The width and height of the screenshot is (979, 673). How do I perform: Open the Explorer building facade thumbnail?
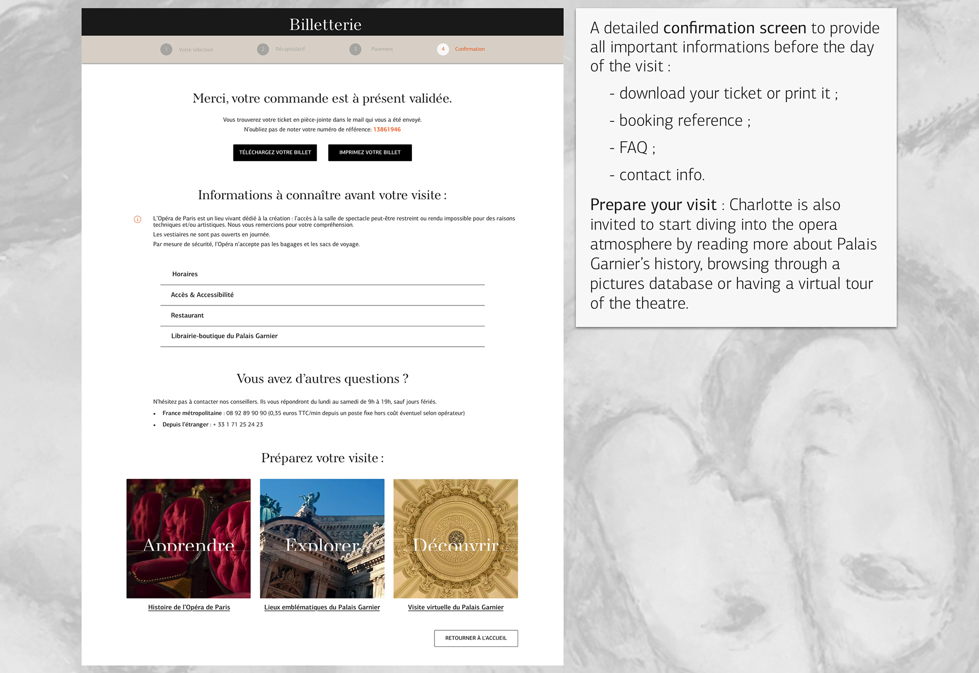pyautogui.click(x=322, y=538)
